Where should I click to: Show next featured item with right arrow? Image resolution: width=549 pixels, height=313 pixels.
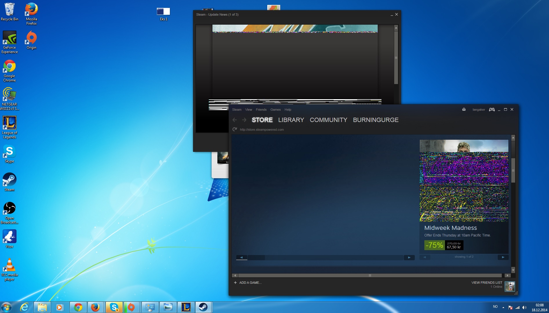click(x=409, y=257)
